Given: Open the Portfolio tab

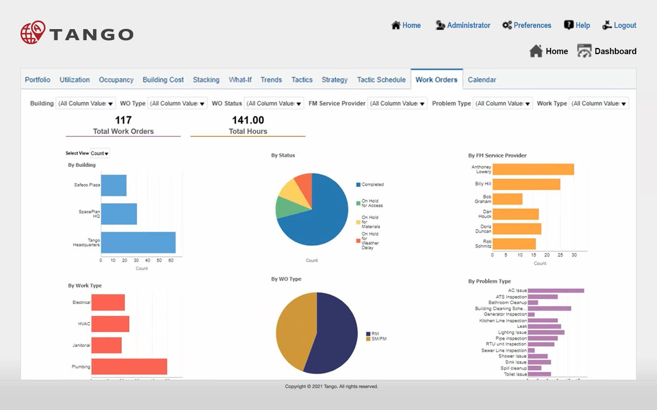Looking at the screenshot, I should (x=37, y=80).
